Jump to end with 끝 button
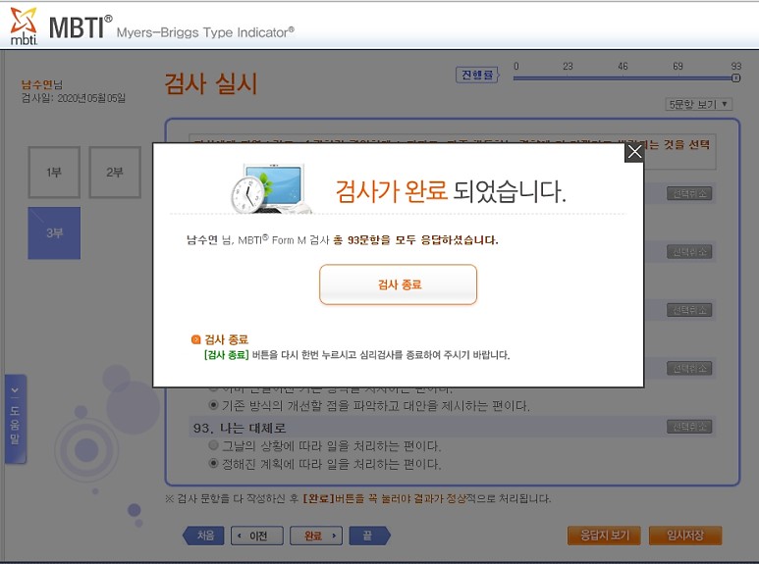Screen dimensions: 759x564 click(369, 536)
